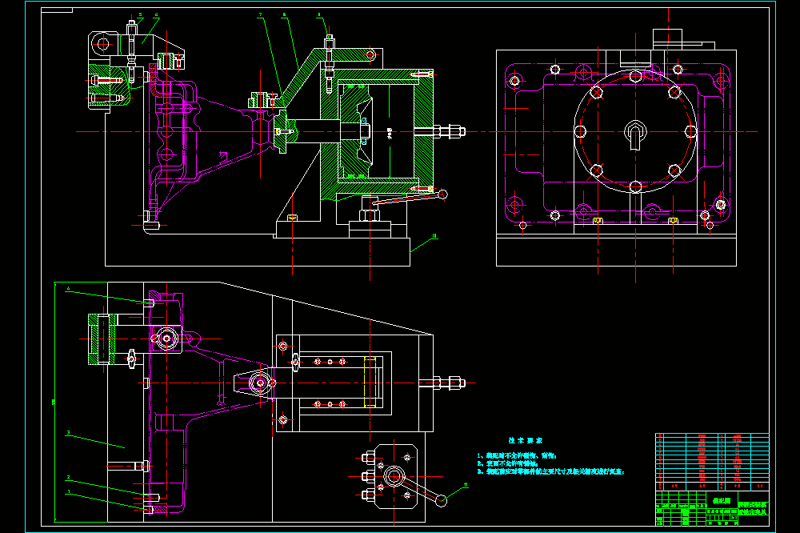
Task: Click part balloon number 1 in plan view
Action: point(68,492)
